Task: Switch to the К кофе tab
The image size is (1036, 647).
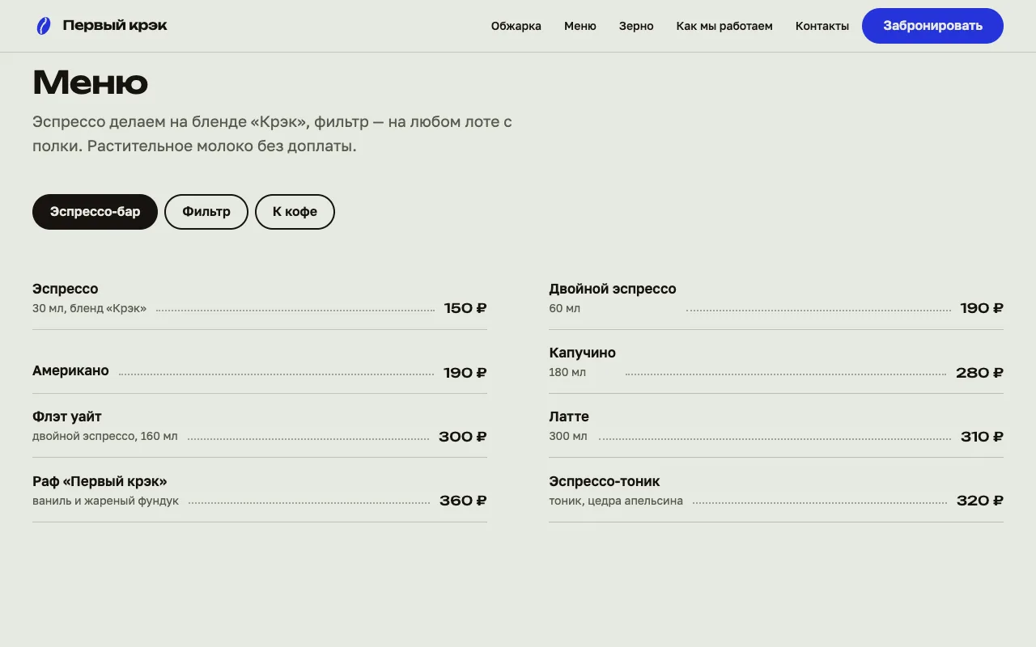Action: [295, 212]
